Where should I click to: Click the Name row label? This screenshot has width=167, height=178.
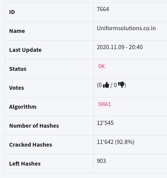(17, 31)
